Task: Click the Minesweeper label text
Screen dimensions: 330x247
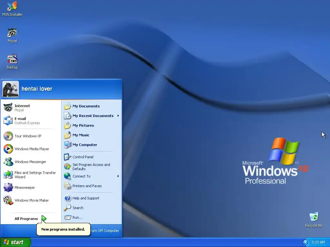Action: (x=24, y=188)
